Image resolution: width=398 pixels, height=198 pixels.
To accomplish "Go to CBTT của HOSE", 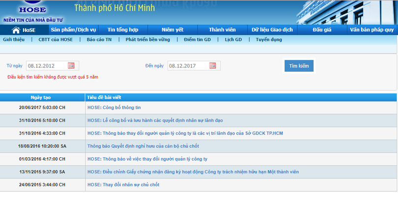I will [56, 40].
